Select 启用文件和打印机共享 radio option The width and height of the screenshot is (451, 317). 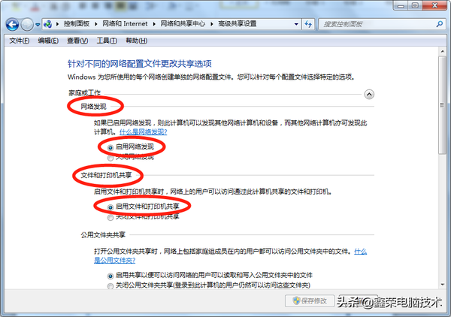[110, 205]
